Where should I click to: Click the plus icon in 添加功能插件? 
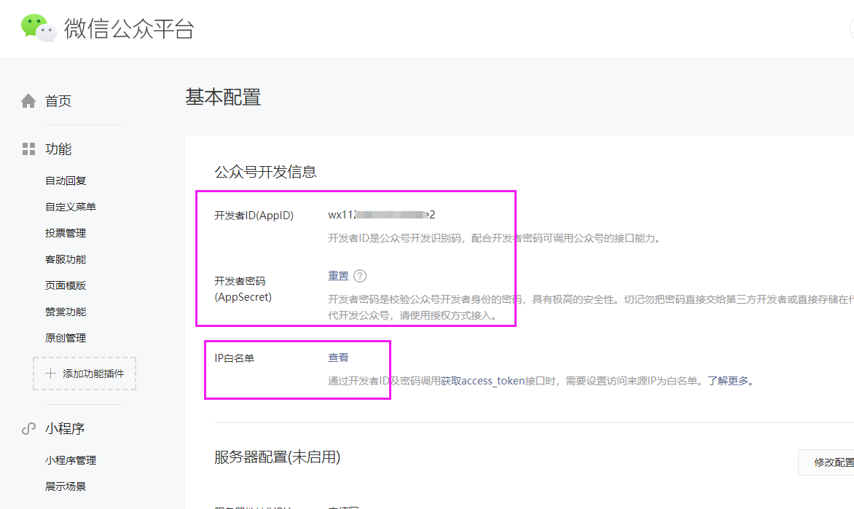pos(51,374)
